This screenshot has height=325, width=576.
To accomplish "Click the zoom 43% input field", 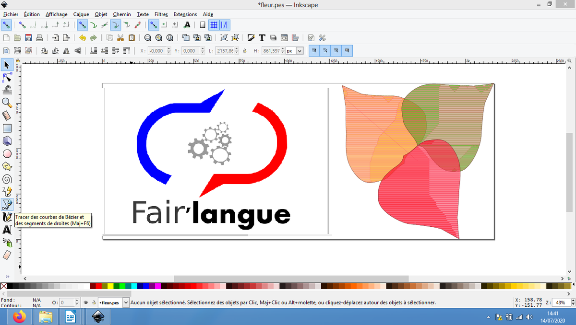I will (x=561, y=302).
